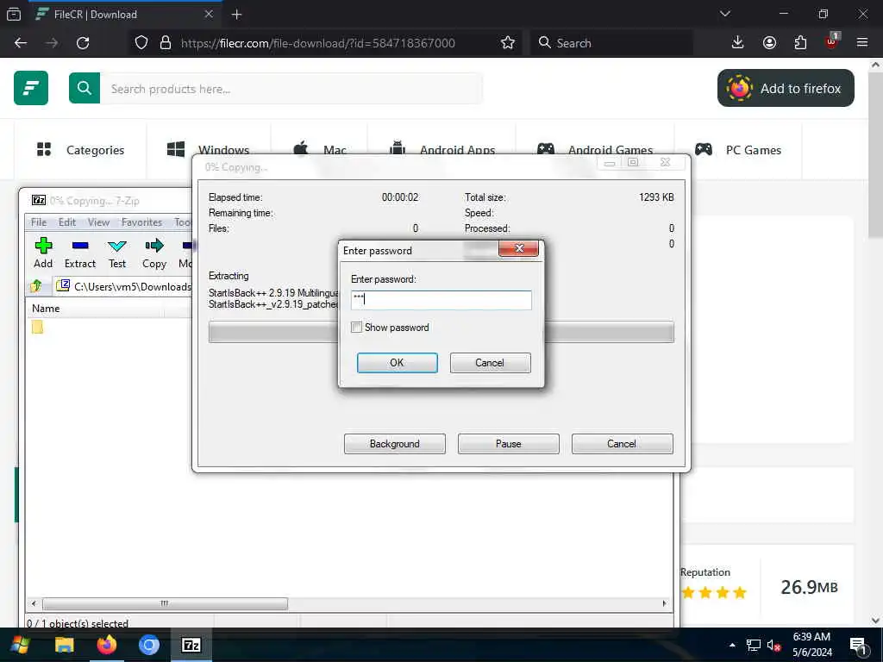Image resolution: width=883 pixels, height=662 pixels.
Task: Click the 7-Zip taskbar icon
Action: [x=191, y=645]
